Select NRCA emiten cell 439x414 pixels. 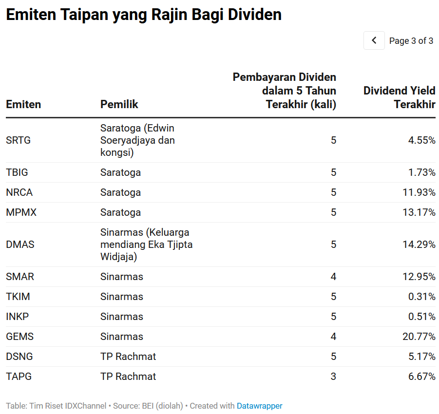[x=19, y=192]
